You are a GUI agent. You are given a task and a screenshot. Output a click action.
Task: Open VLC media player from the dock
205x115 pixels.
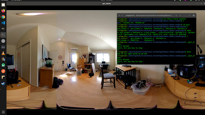click(x=3, y=53)
